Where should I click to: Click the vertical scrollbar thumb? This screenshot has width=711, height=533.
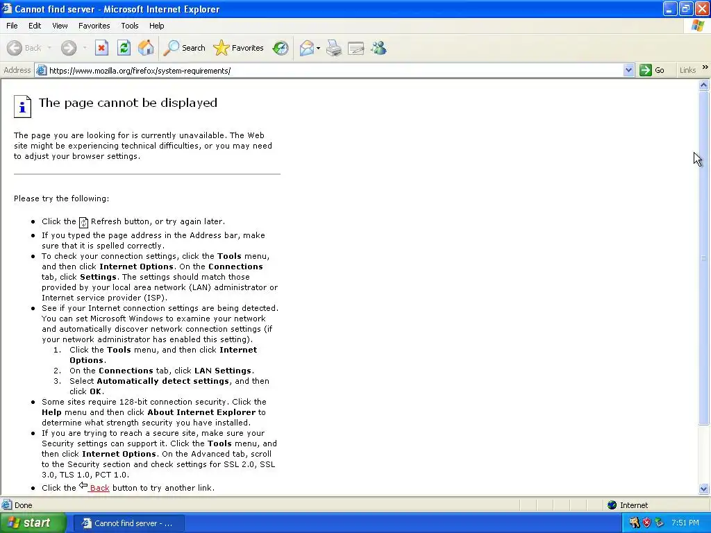pyautogui.click(x=704, y=257)
